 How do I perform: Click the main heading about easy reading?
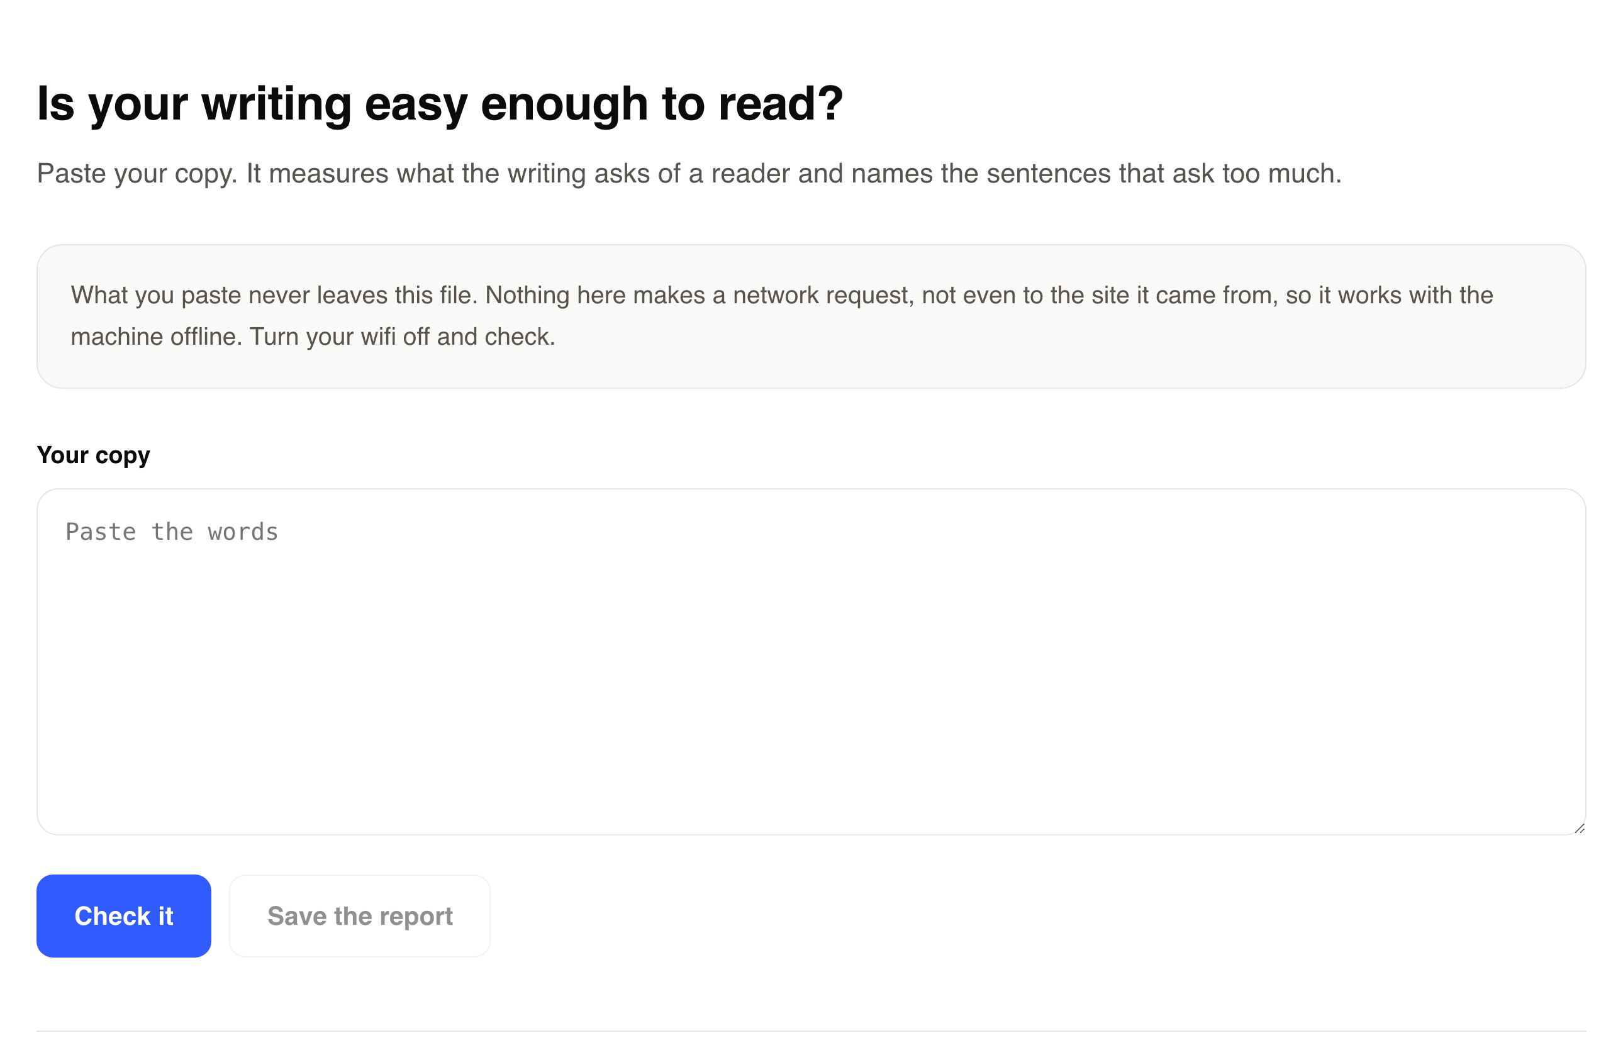(440, 104)
